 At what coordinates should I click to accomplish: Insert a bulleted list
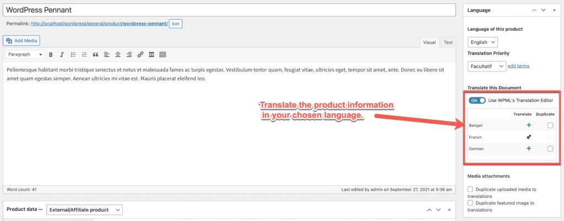click(73, 54)
